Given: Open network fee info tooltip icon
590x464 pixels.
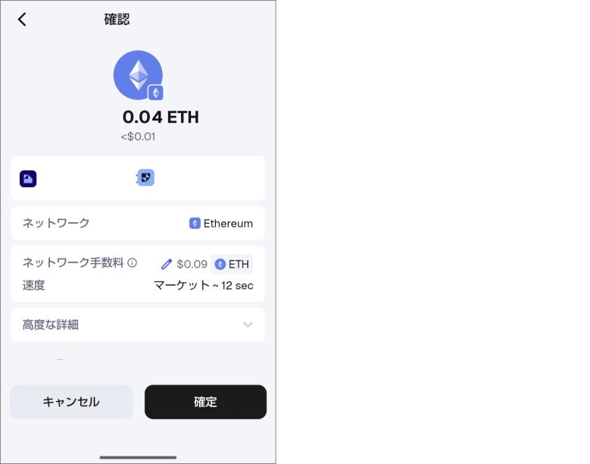Looking at the screenshot, I should [132, 262].
